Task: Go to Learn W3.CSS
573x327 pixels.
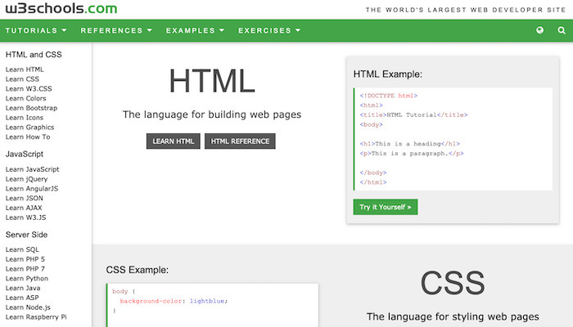Action: coord(29,88)
